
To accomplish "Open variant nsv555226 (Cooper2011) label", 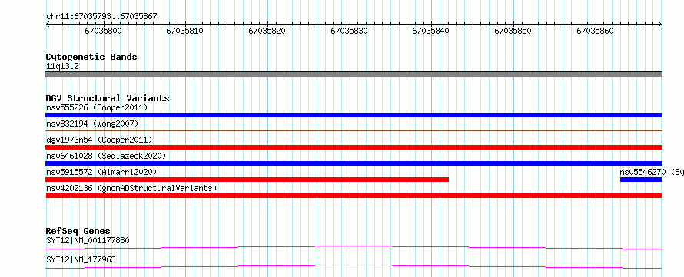I will click(x=97, y=107).
